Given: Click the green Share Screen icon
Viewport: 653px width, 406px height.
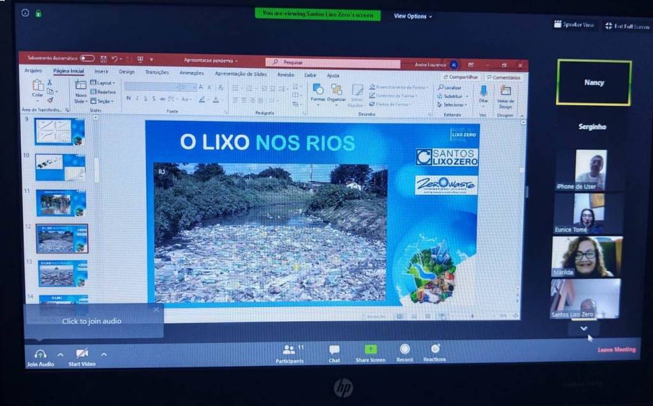Looking at the screenshot, I should 371,350.
